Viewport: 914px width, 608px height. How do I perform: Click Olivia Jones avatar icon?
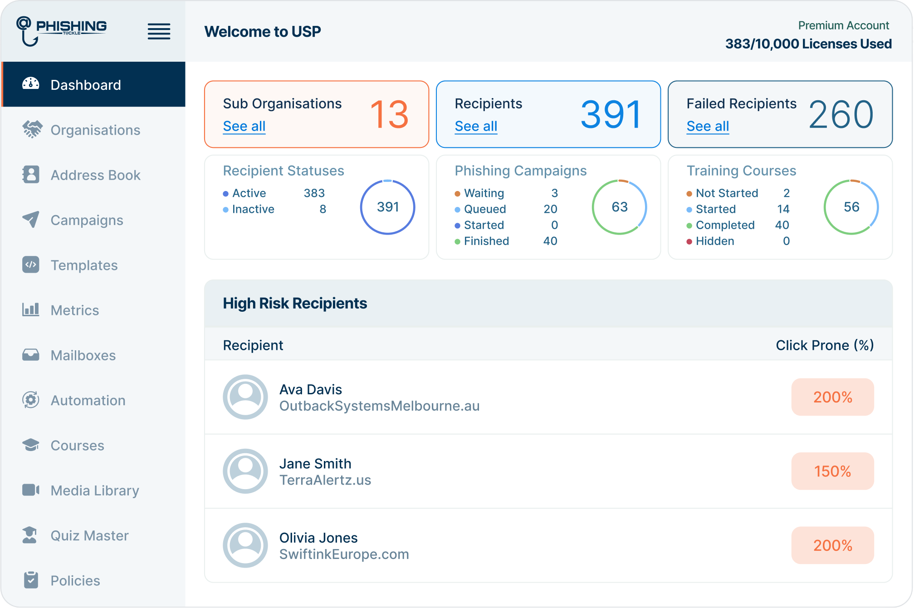click(245, 545)
